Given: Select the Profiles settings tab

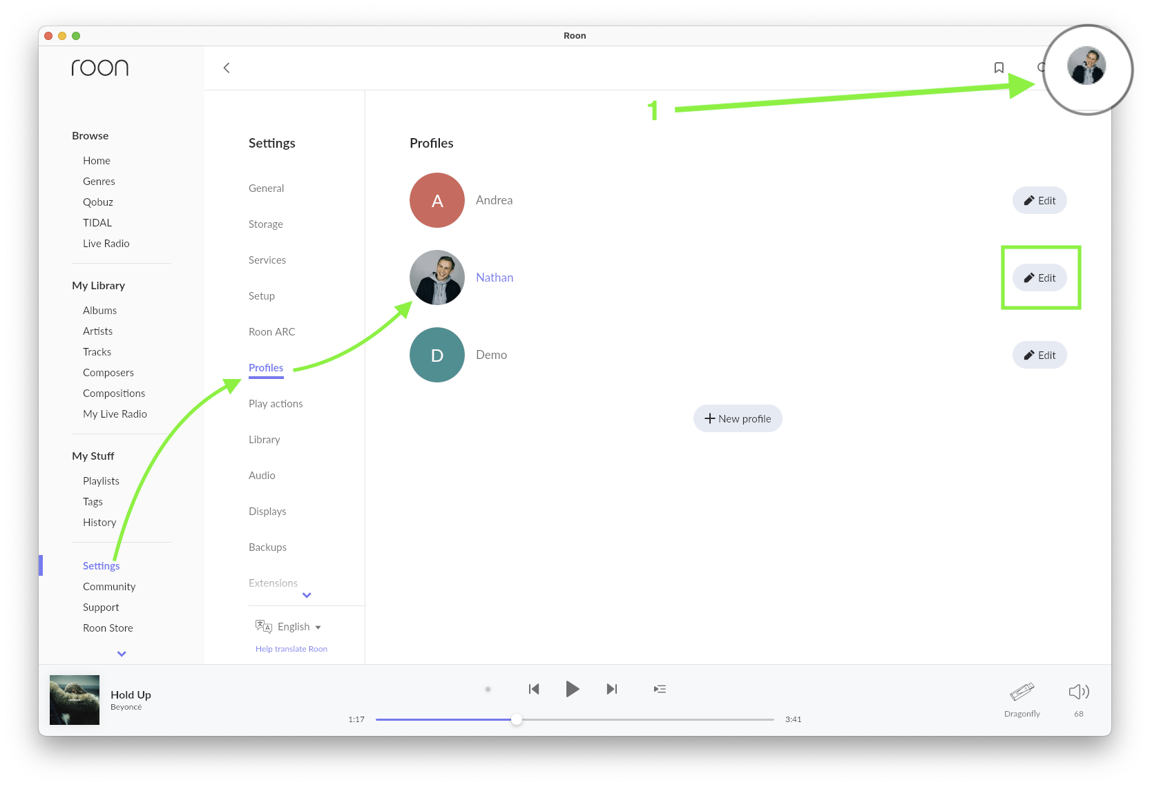Looking at the screenshot, I should pyautogui.click(x=266, y=368).
